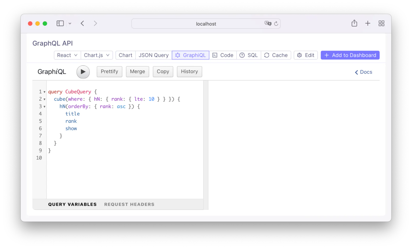This screenshot has height=249, width=412.
Task: Click the localhost address bar
Action: point(206,24)
